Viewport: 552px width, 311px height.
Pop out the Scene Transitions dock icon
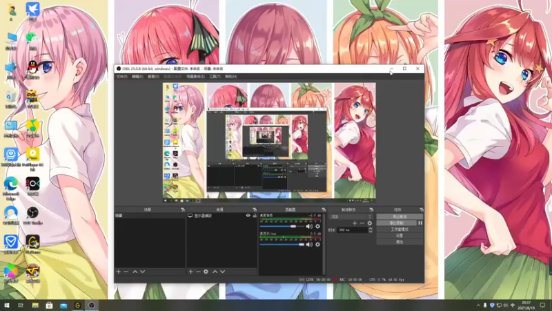pos(371,210)
